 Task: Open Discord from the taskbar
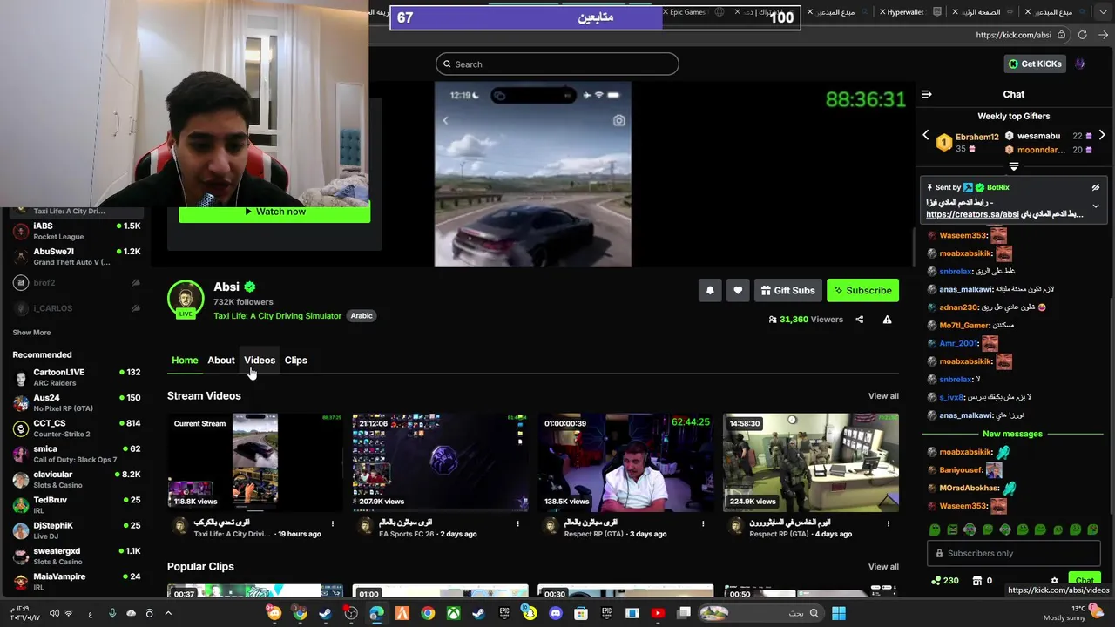coord(555,613)
